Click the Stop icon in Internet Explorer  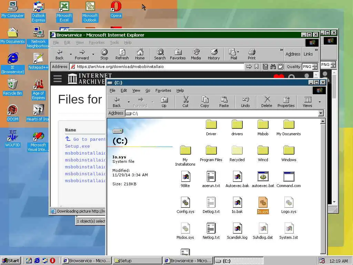[x=104, y=54]
